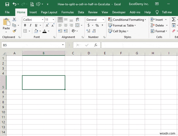Open the General number format dropdown
178x136 pixels.
tap(103, 20)
